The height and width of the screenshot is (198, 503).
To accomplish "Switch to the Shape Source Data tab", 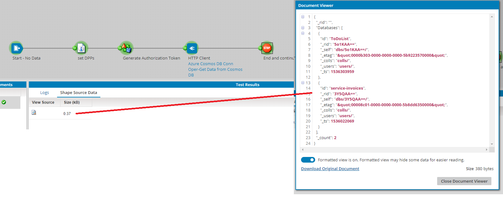I will pyautogui.click(x=79, y=93).
